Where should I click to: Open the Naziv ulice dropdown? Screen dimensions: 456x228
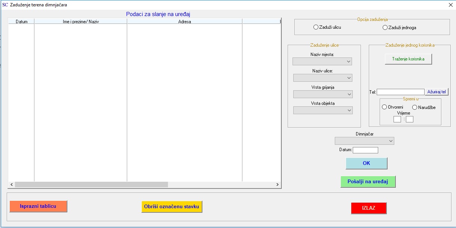coord(323,78)
